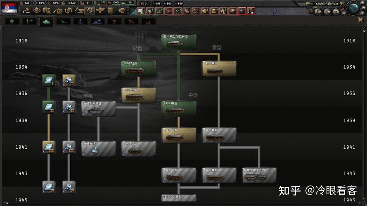Select Engine IV technology icon
367x206 pixels.
[69, 187]
